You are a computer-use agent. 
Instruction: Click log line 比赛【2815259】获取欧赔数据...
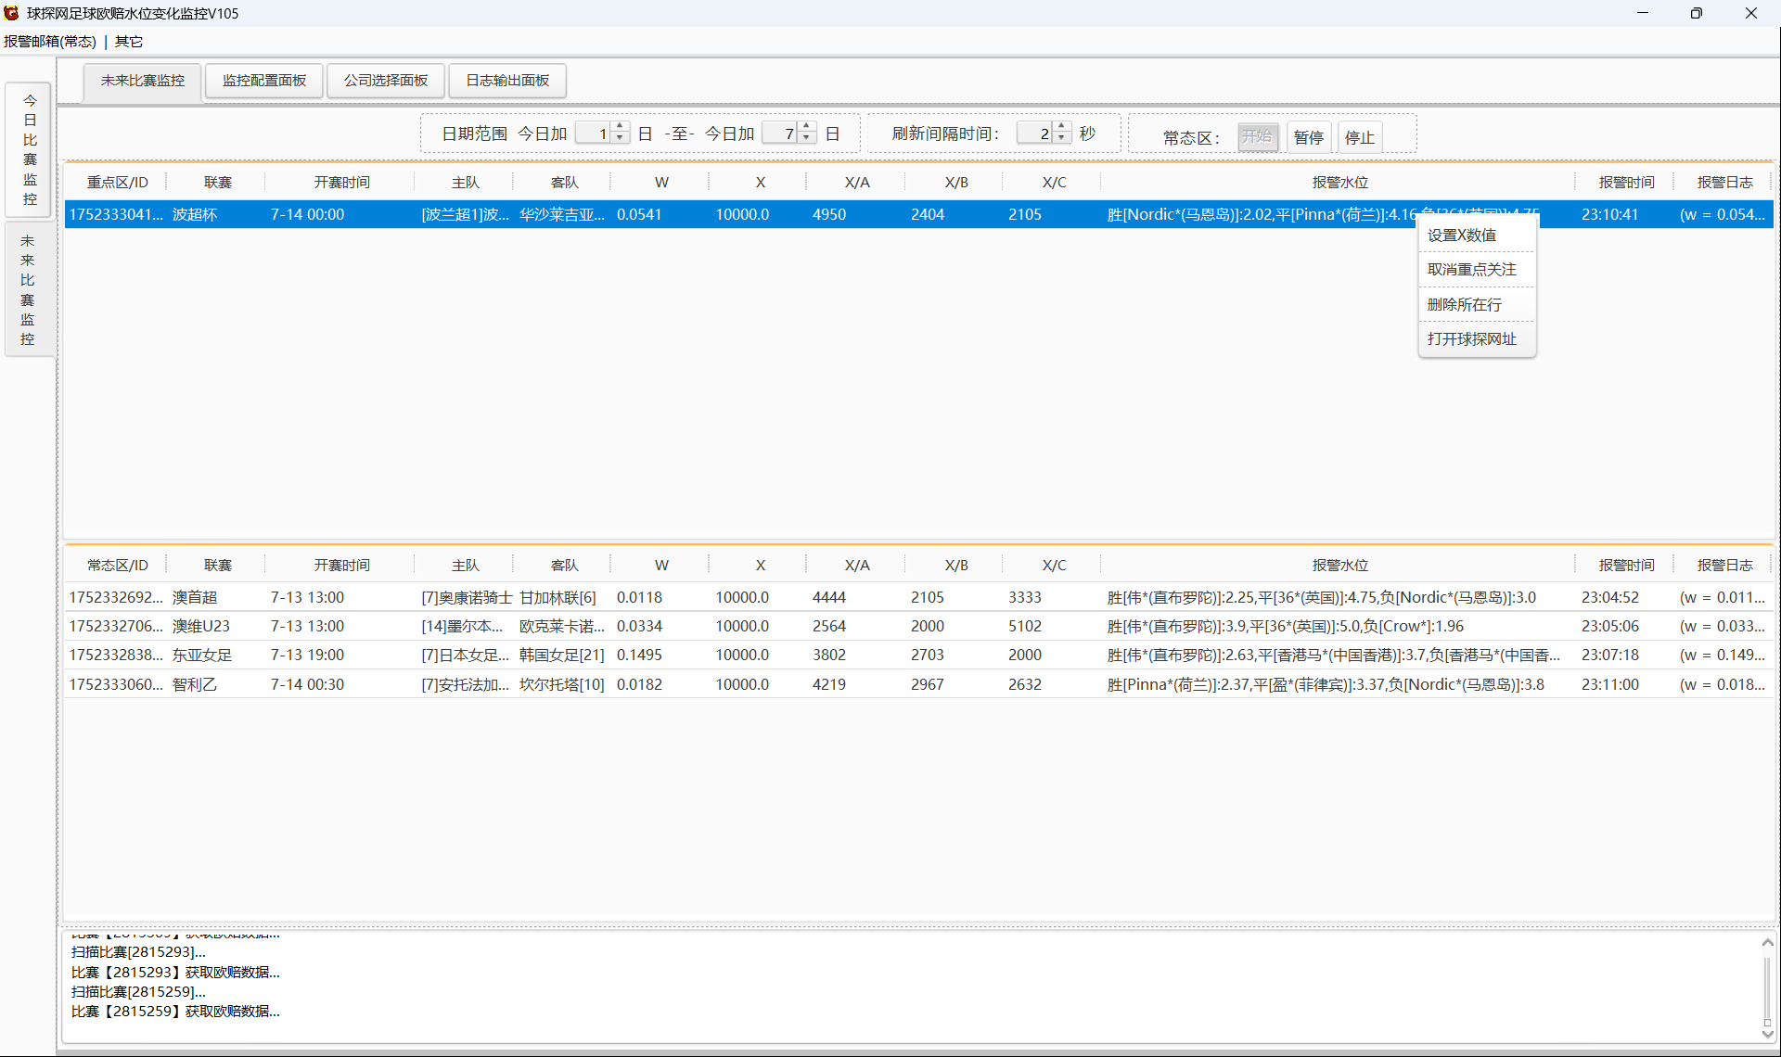coord(175,1012)
